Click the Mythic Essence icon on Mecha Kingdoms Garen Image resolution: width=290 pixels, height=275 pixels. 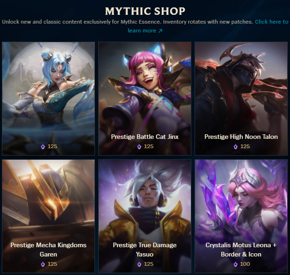(43, 264)
